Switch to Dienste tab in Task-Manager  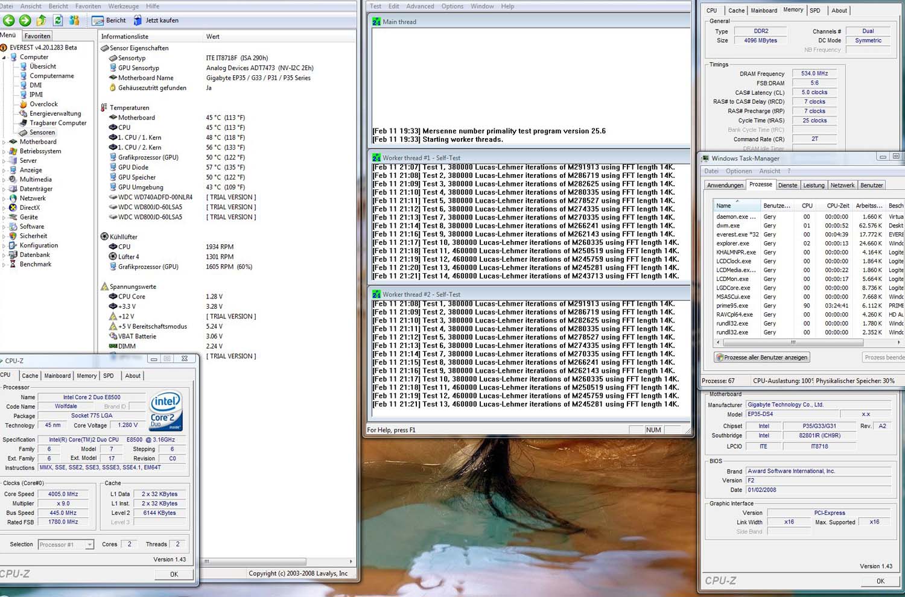pos(787,185)
